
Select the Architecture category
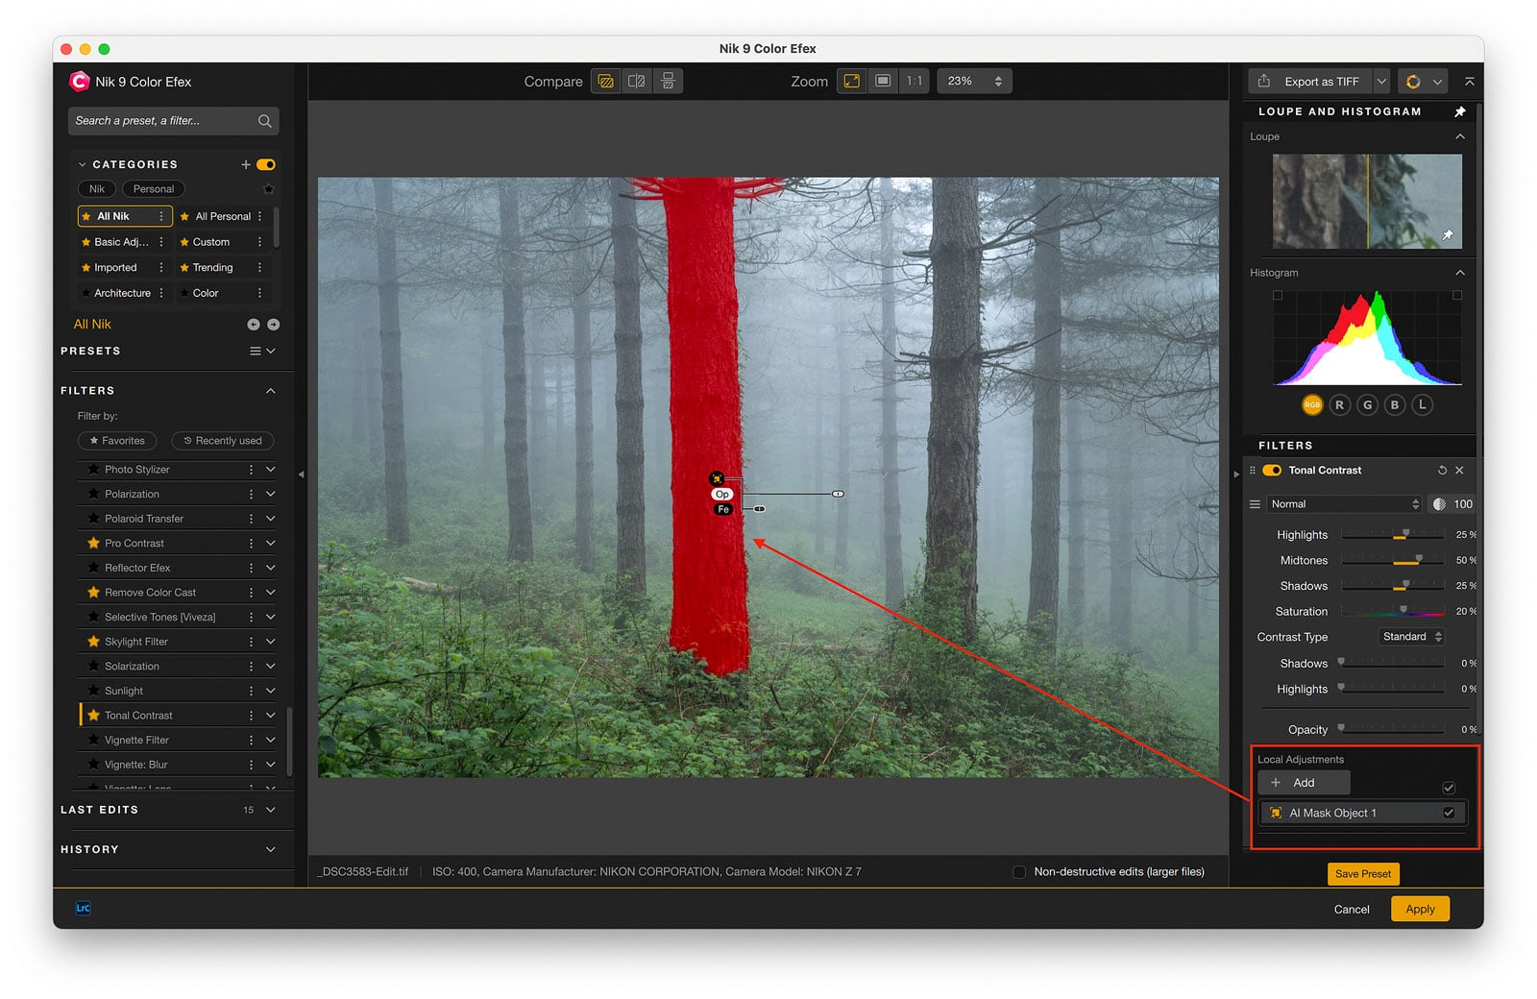pos(122,293)
